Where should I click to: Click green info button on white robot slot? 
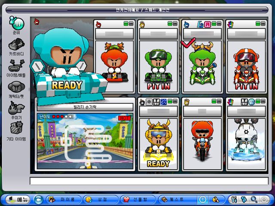[258, 101]
